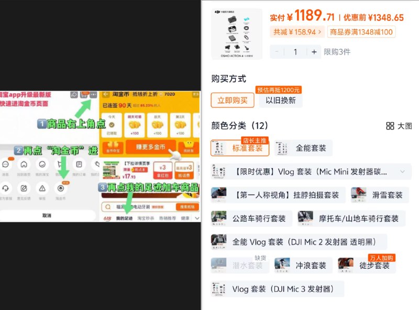Select the 健康 tab
The image size is (419, 310).
(x=185, y=218)
